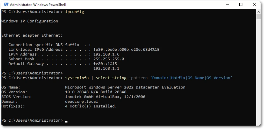Click the domain value 'deadcorp.local'

82,101
